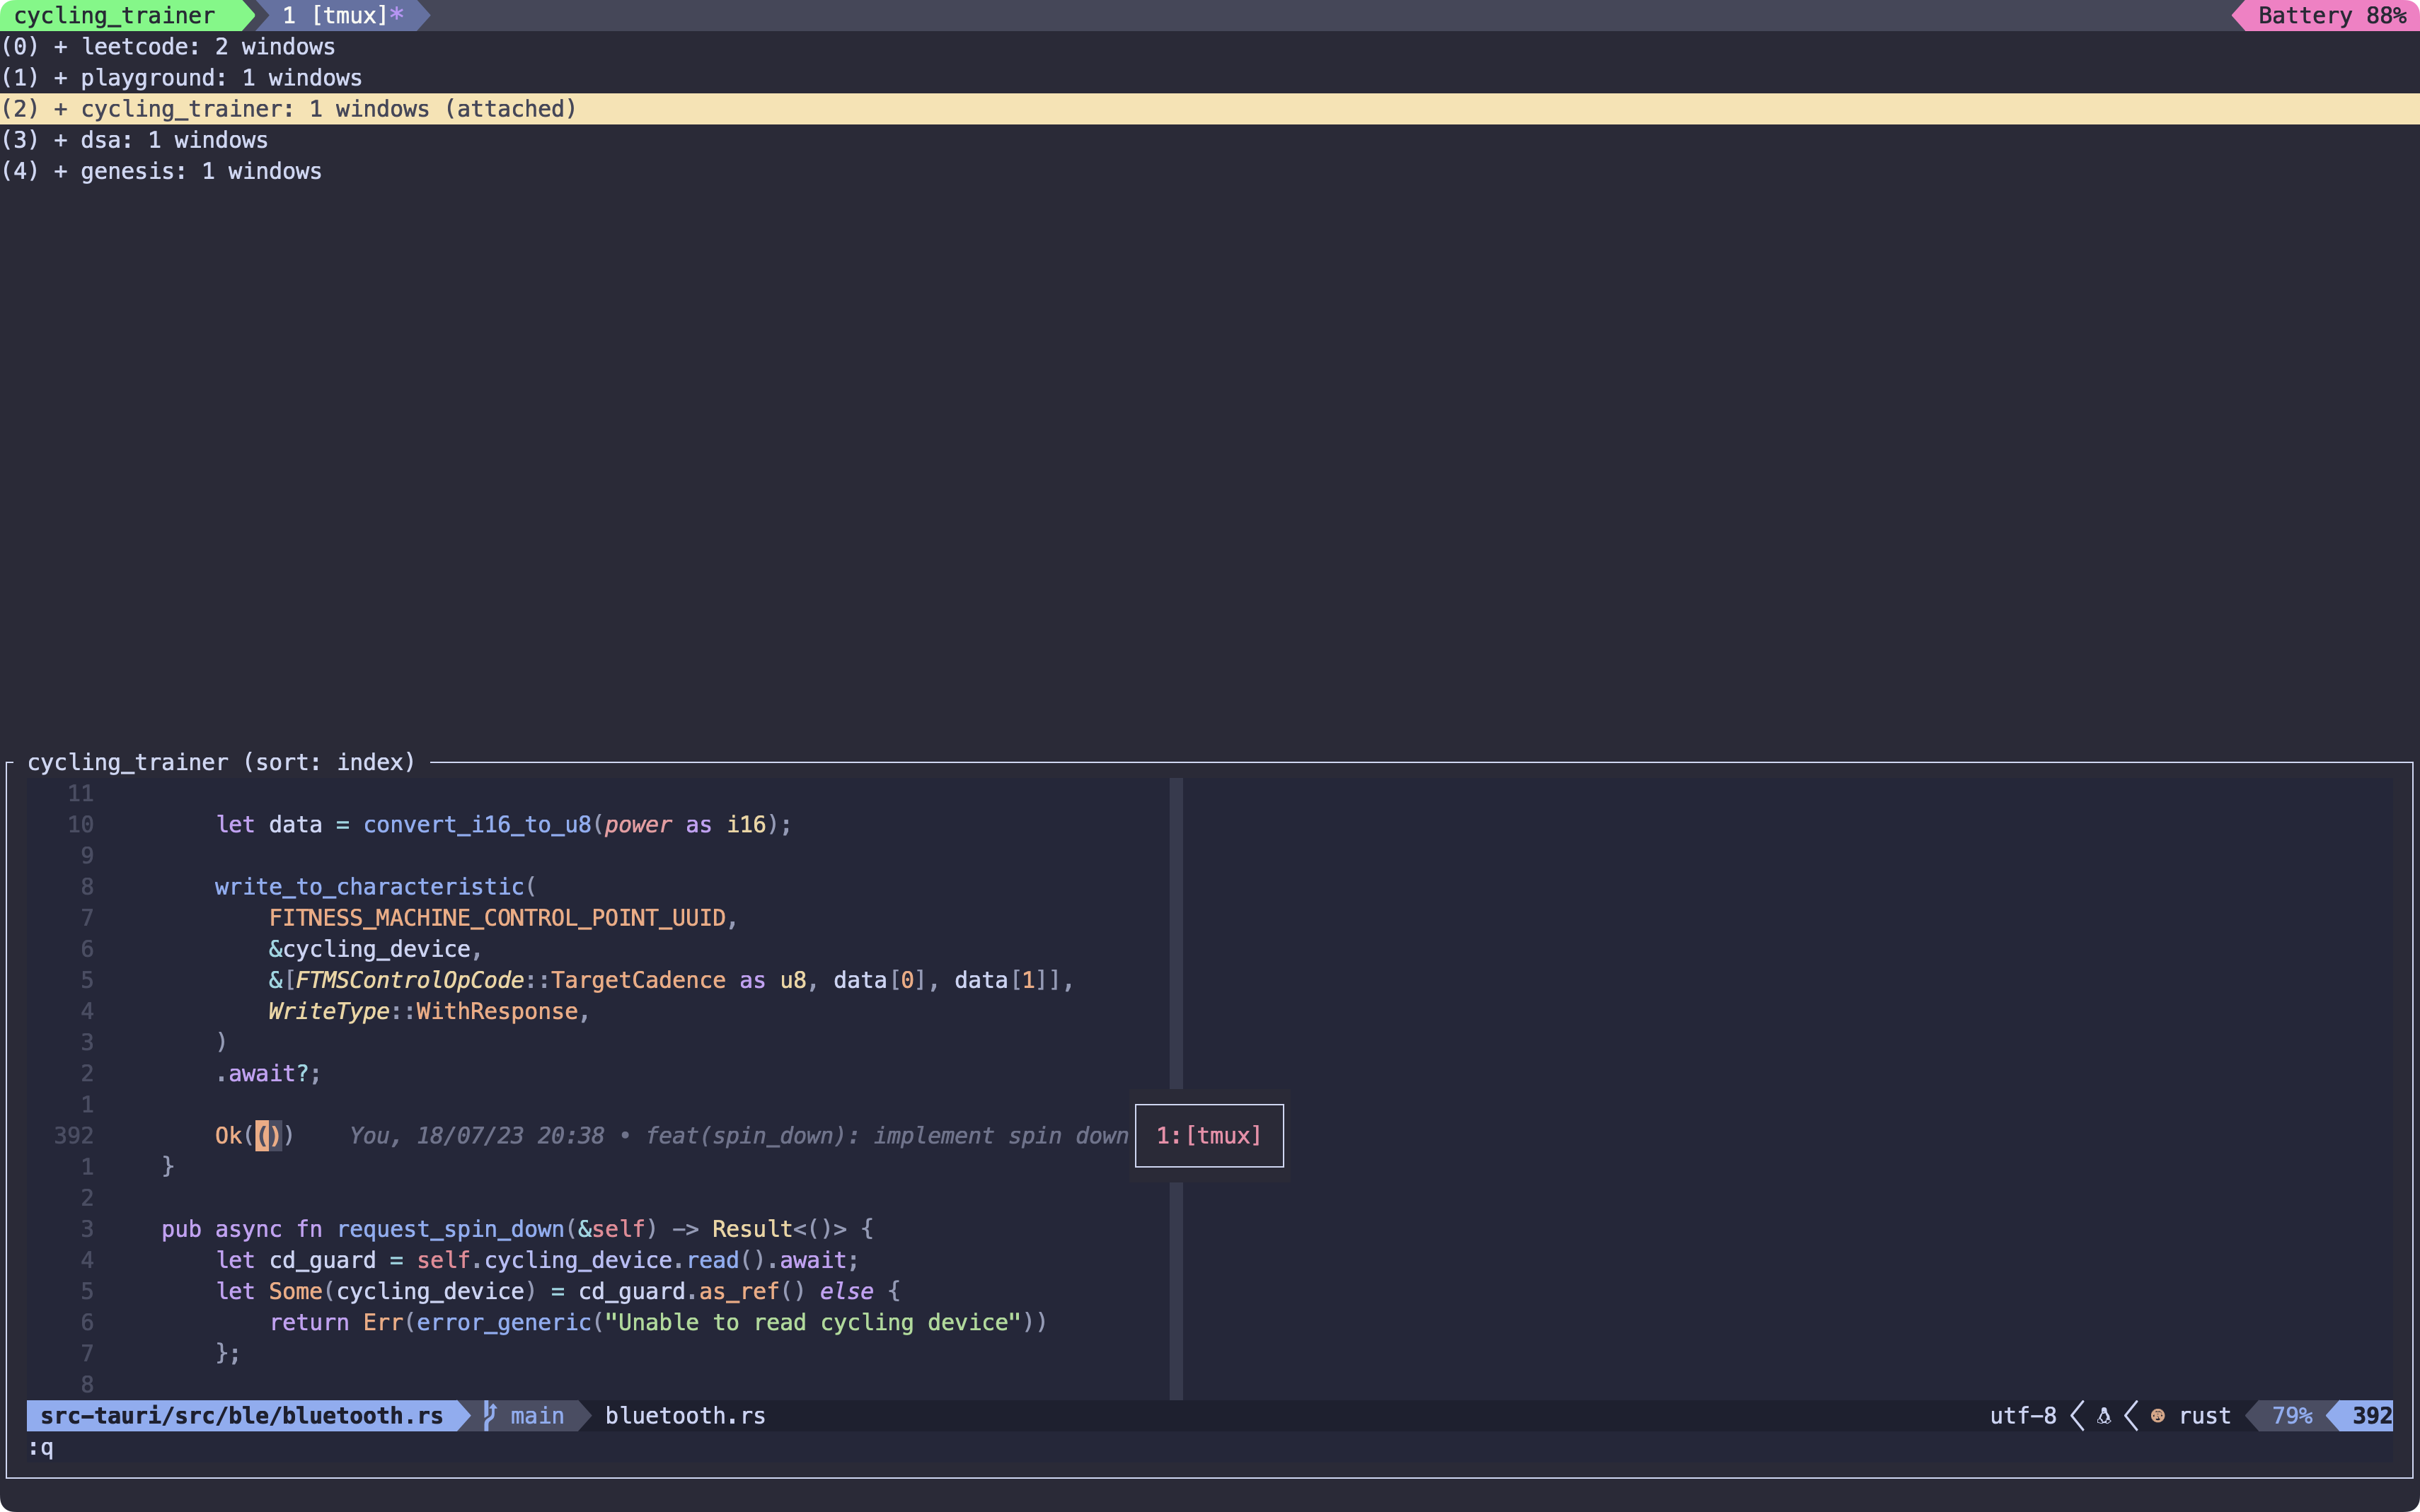Select the dsa: 1 windows session row
This screenshot has width=2420, height=1512.
pos(1209,140)
